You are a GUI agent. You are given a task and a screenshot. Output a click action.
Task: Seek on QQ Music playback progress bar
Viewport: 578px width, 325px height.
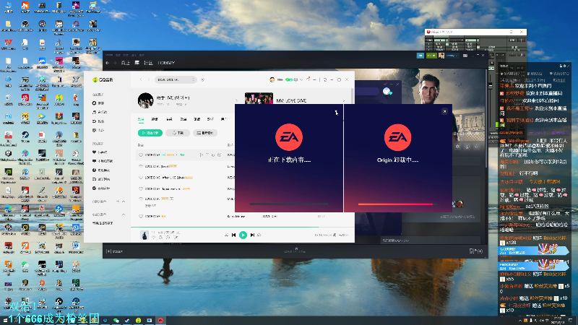tap(243, 227)
